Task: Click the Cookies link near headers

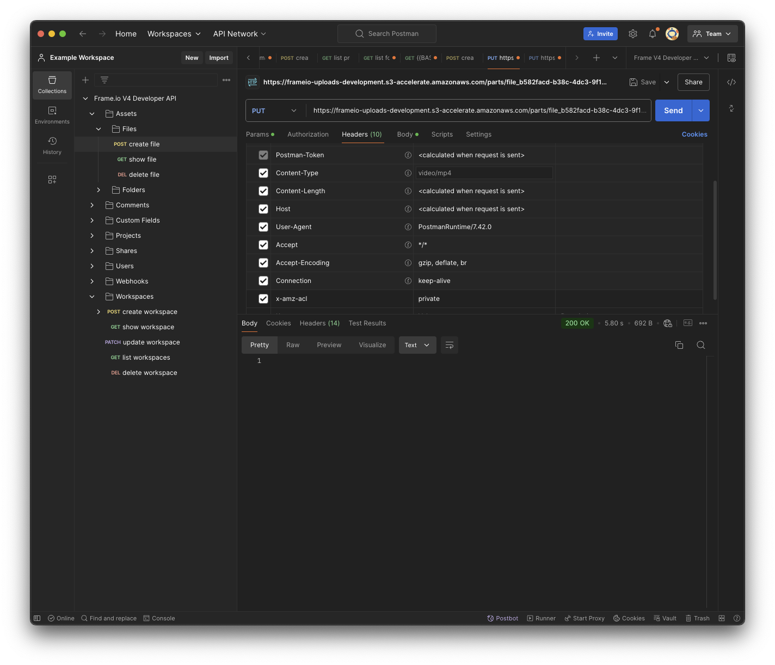Action: [694, 134]
